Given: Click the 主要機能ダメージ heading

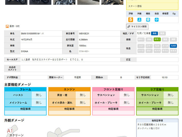Looking at the screenshot, I should click(18, 84).
